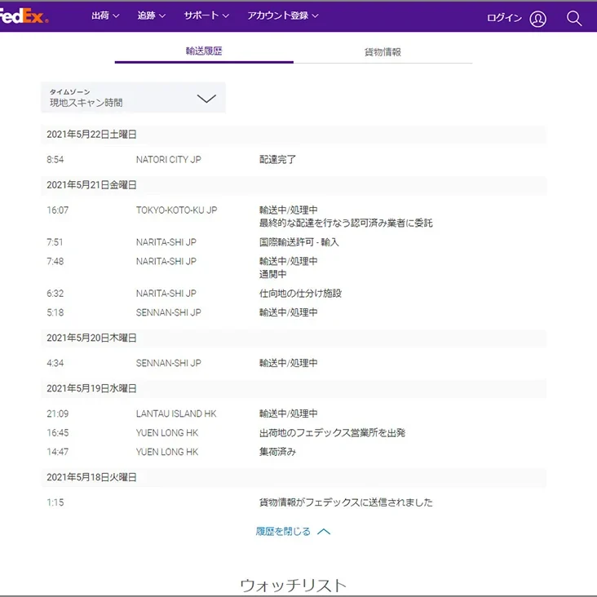Click the FedEx logo
The height and width of the screenshot is (597, 597).
(x=24, y=16)
